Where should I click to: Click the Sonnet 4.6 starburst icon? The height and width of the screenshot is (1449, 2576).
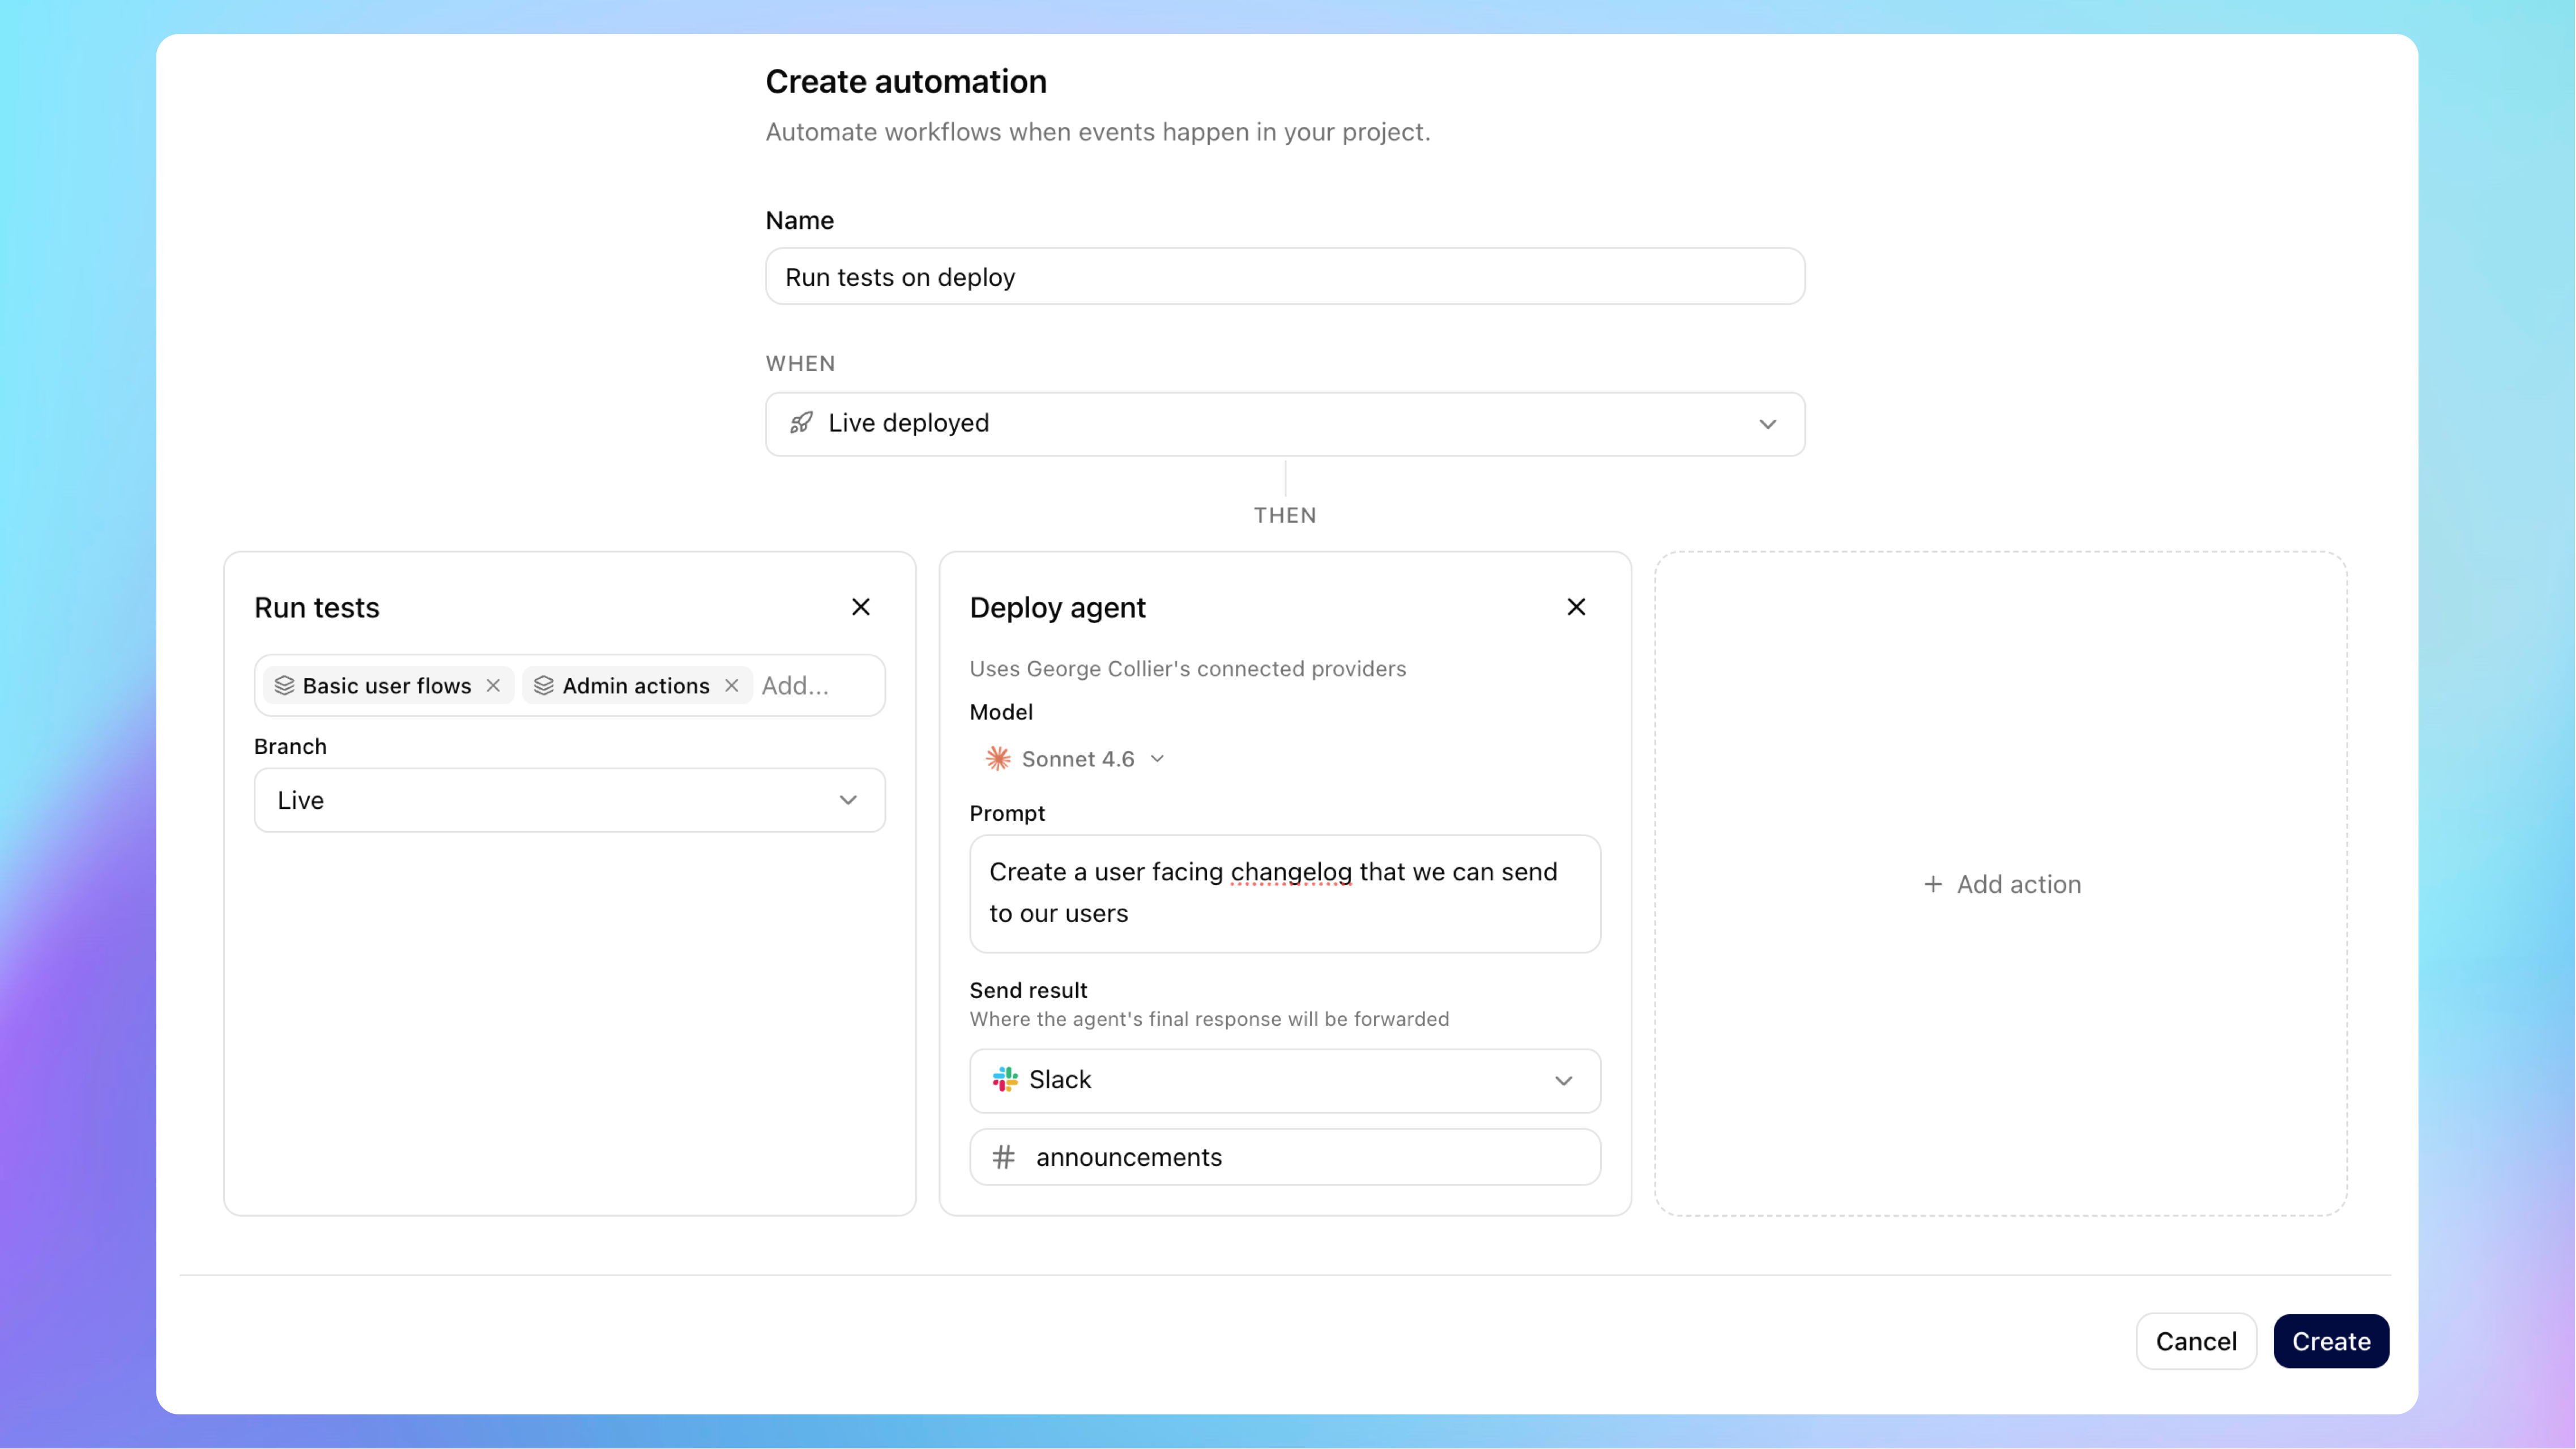[998, 759]
